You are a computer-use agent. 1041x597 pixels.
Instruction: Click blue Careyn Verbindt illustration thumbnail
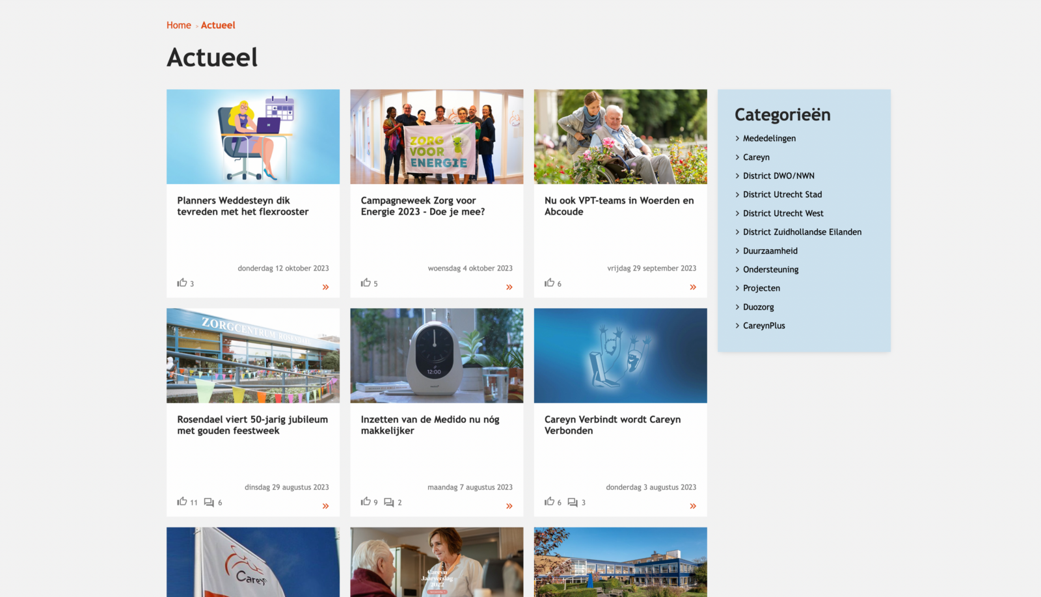point(621,356)
